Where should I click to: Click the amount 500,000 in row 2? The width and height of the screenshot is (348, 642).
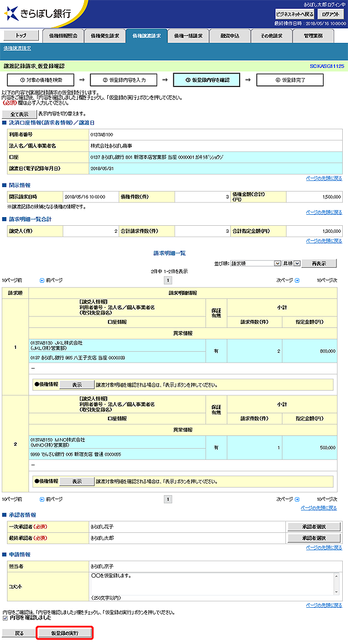point(328,448)
